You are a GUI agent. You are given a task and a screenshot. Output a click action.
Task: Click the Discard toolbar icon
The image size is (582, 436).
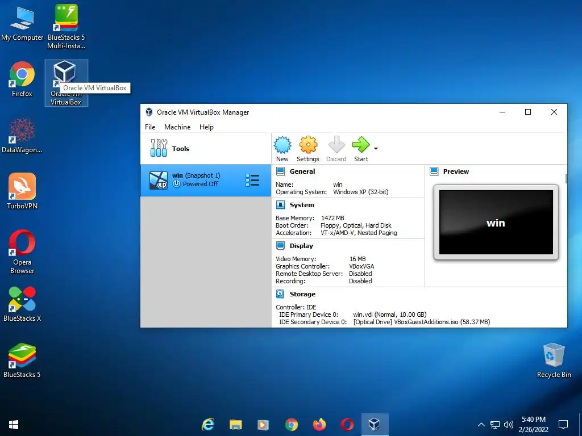click(336, 145)
